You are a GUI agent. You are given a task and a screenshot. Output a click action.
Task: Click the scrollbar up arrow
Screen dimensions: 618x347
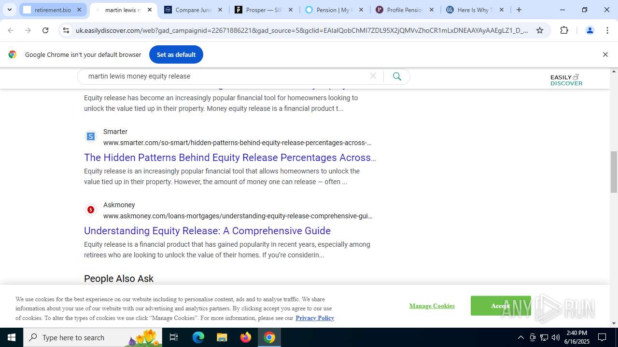point(614,71)
